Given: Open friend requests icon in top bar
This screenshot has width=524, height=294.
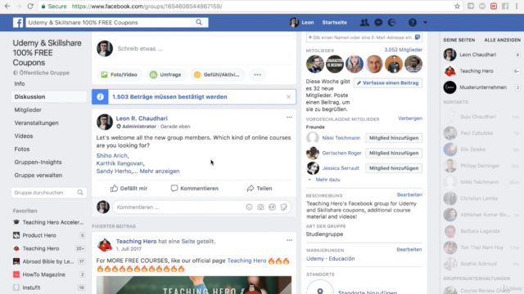Looking at the screenshot, I should 364,22.
